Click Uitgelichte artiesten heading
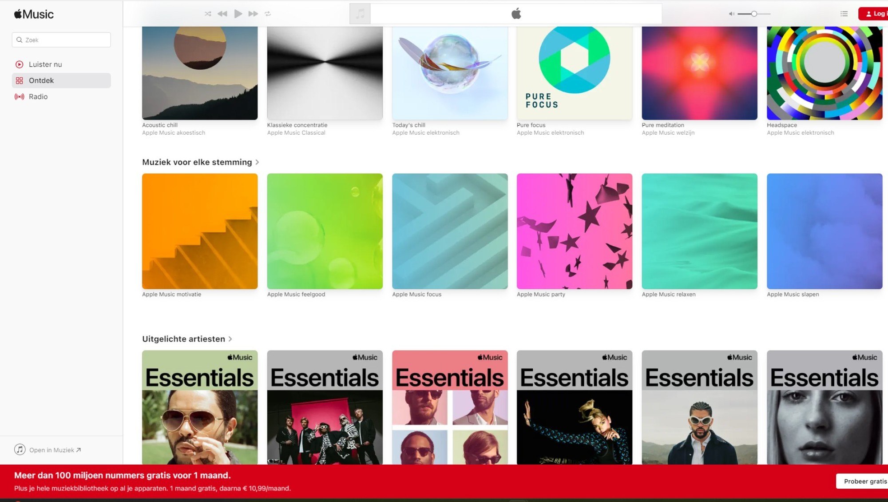Viewport: 888px width, 502px height. tap(183, 339)
